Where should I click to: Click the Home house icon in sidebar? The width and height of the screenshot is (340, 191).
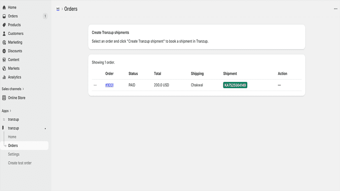(4, 7)
